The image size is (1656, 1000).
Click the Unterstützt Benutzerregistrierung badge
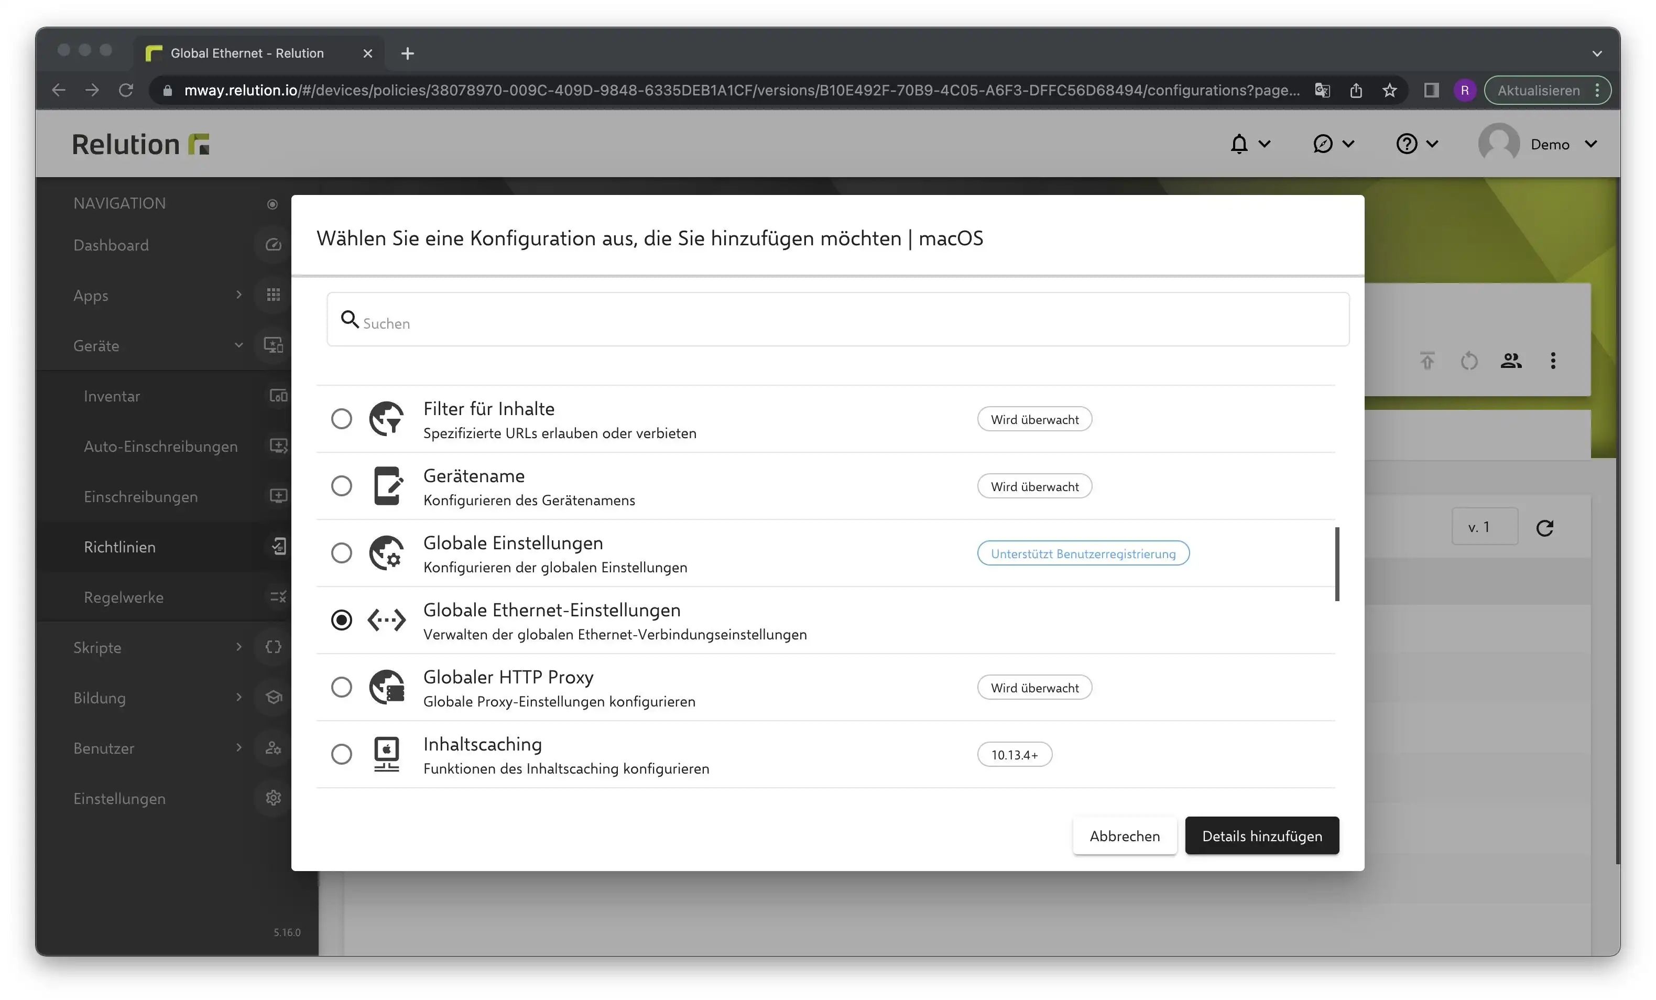[1083, 553]
